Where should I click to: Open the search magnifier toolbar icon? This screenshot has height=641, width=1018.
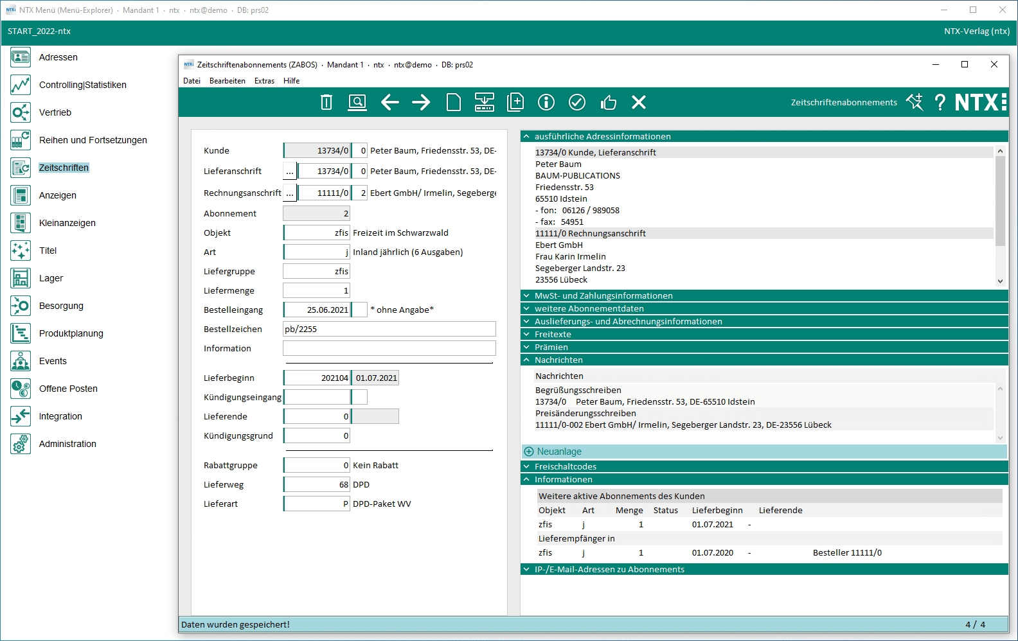pos(357,102)
